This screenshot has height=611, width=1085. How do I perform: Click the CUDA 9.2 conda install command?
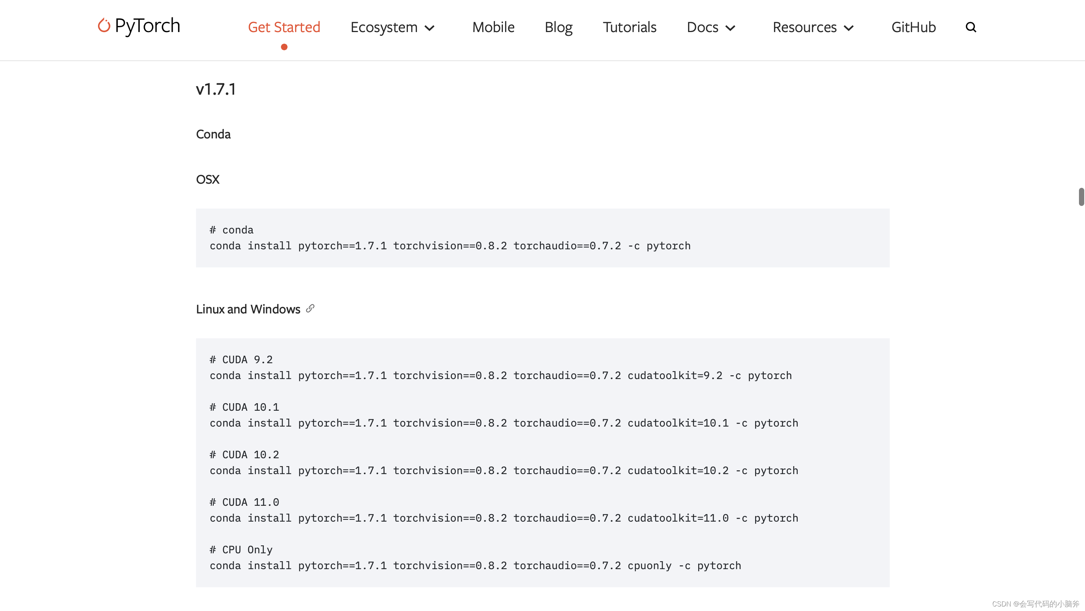point(500,375)
